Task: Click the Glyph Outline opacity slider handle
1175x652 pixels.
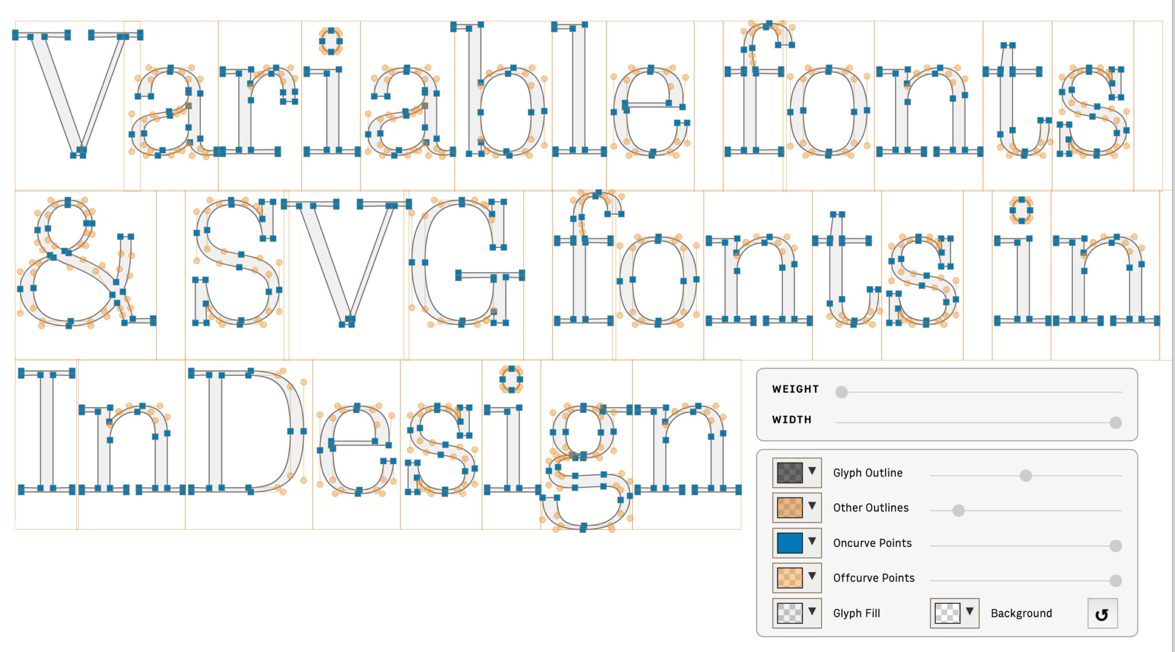Action: click(1025, 475)
